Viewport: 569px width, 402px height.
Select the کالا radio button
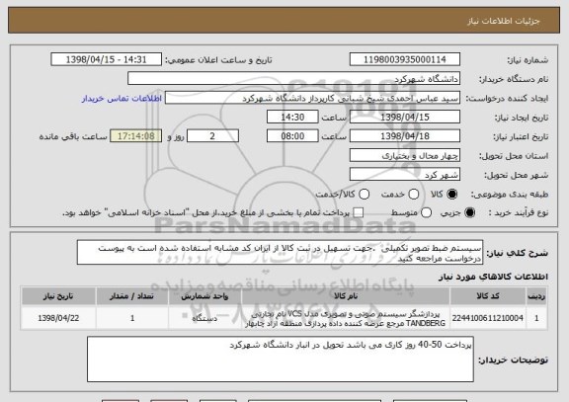451,195
